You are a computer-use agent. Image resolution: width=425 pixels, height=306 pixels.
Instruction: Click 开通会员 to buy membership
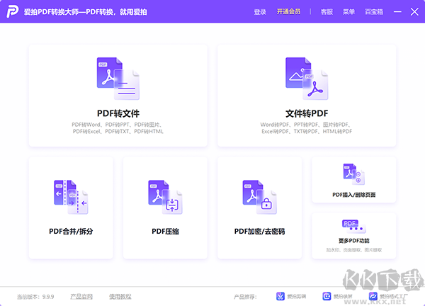click(289, 11)
